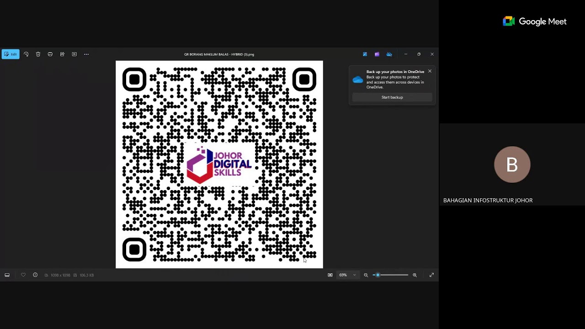Click the zoom out magnifier icon
585x329 pixels.
point(366,275)
